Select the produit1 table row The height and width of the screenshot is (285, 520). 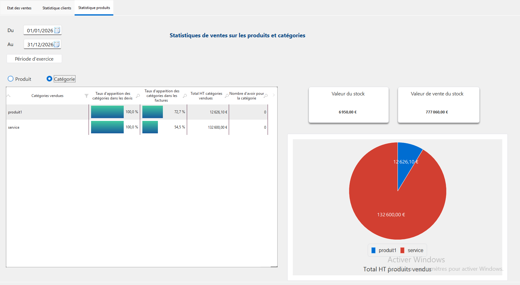pos(137,112)
